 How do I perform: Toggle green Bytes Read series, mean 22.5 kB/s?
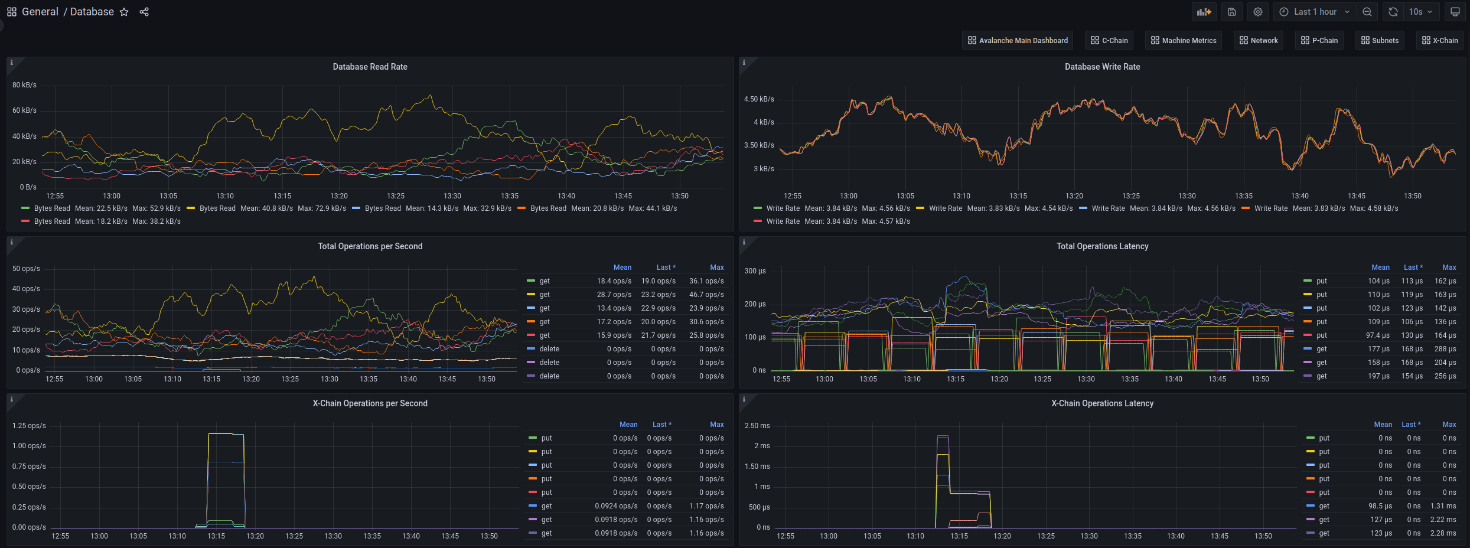click(x=52, y=208)
